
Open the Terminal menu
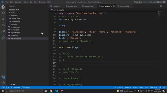tap(42, 2)
